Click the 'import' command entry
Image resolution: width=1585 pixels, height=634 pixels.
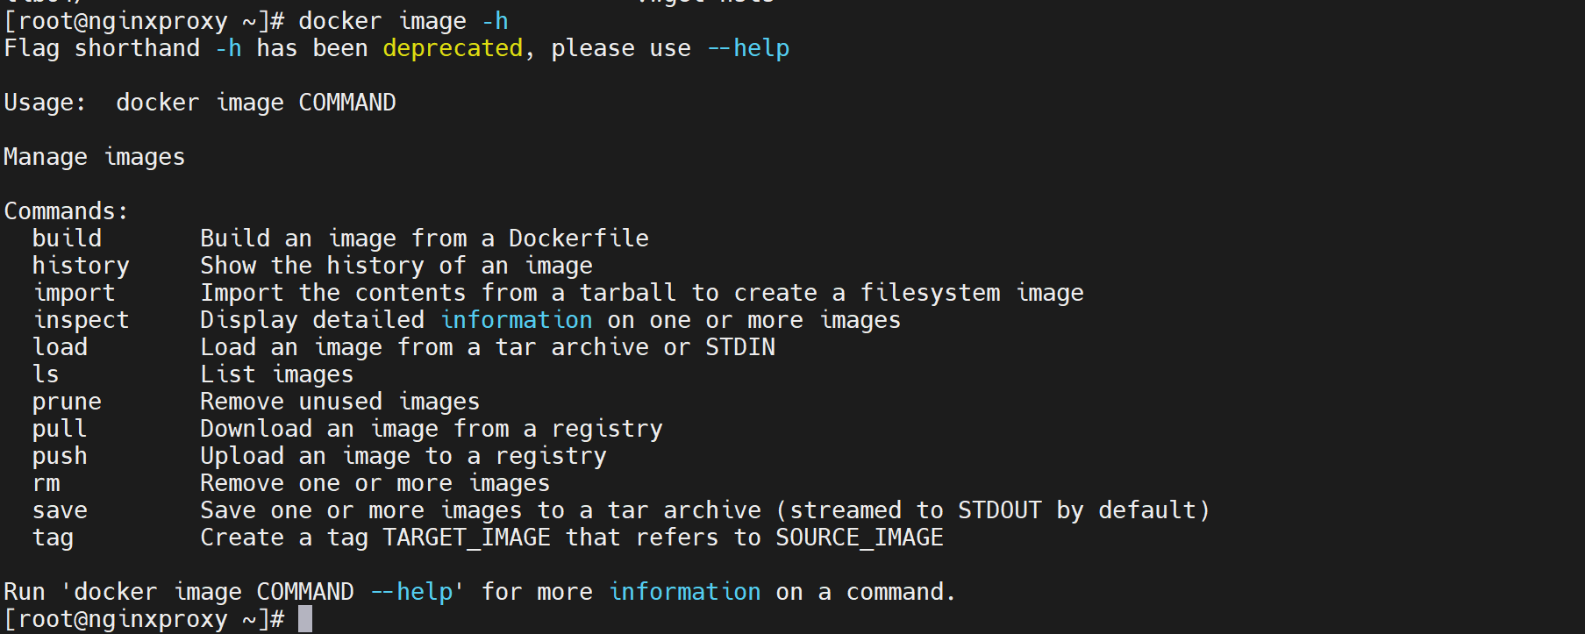[74, 293]
